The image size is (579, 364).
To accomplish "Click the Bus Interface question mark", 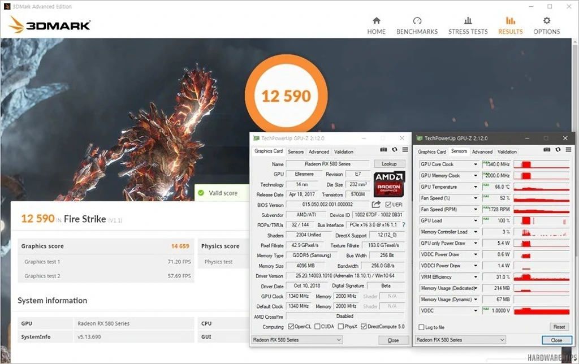I will coord(404,224).
